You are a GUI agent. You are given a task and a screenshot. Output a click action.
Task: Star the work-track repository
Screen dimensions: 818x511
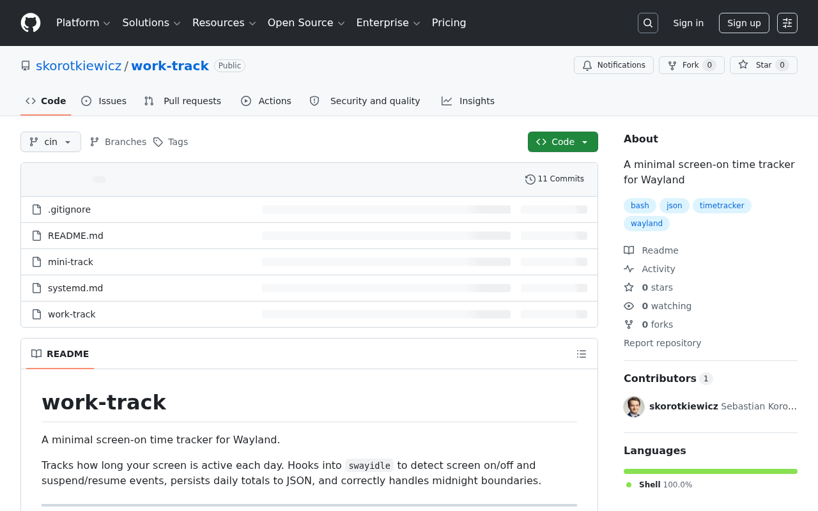(764, 65)
